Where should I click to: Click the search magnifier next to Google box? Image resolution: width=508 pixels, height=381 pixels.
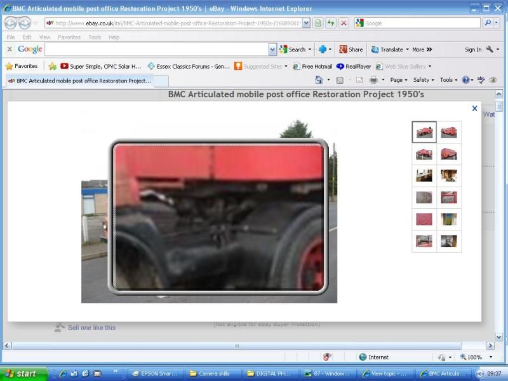(x=488, y=23)
